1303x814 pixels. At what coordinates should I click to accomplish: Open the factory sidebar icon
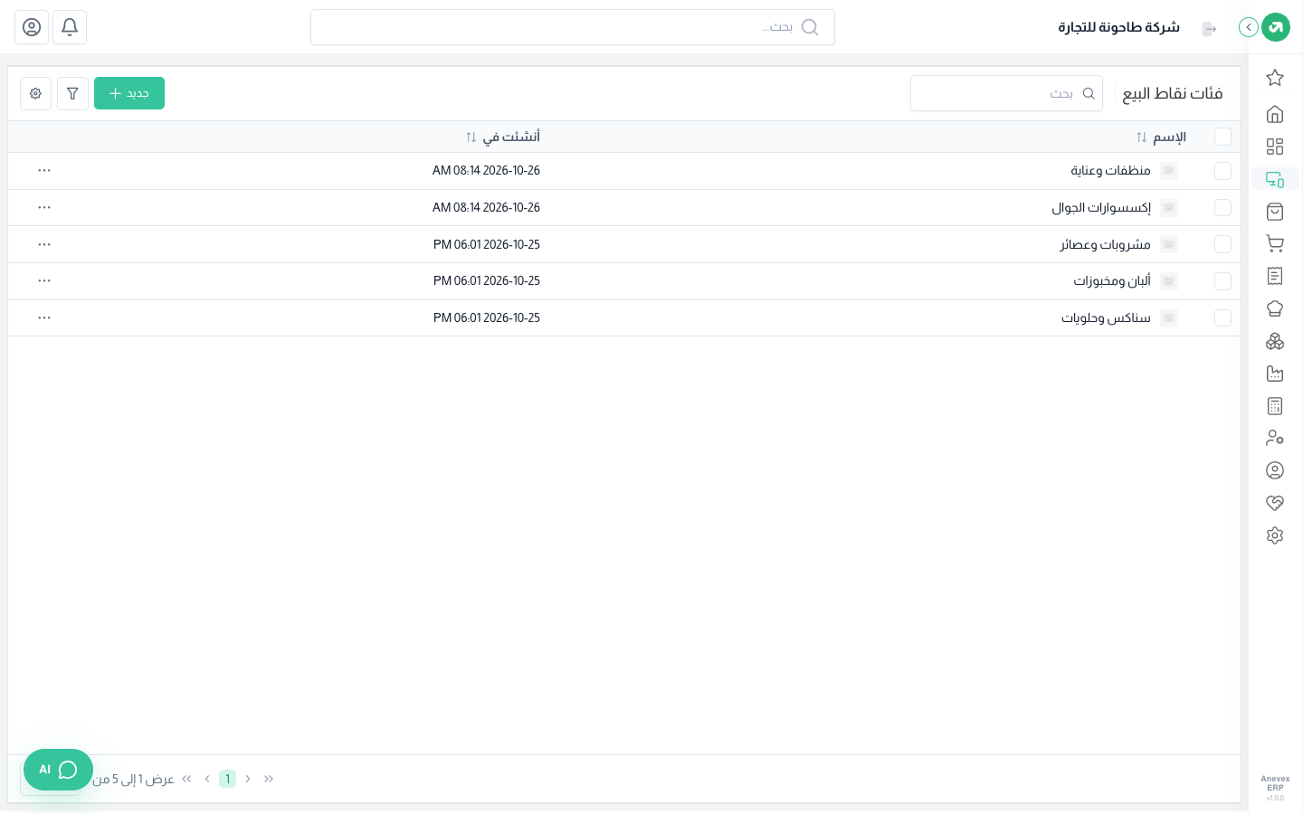1275,374
